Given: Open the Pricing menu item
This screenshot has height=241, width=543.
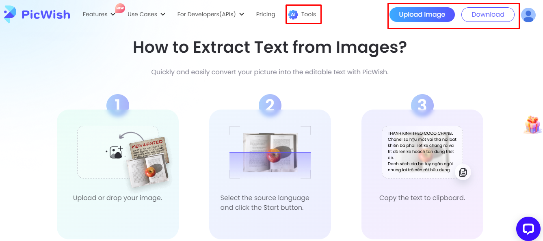Looking at the screenshot, I should (x=266, y=14).
